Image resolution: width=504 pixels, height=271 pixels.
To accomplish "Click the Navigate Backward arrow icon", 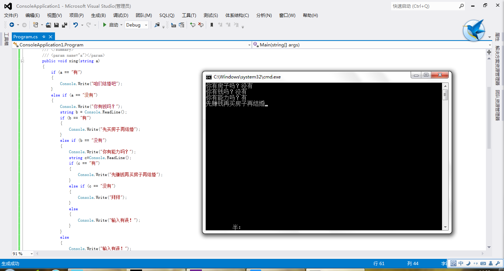I will [x=12, y=25].
